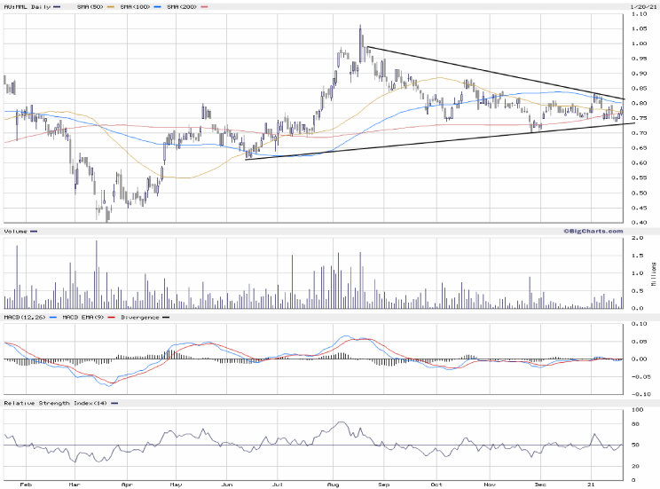Click the SMA(50) legend color marker
660x489 pixels.
(x=112, y=6)
